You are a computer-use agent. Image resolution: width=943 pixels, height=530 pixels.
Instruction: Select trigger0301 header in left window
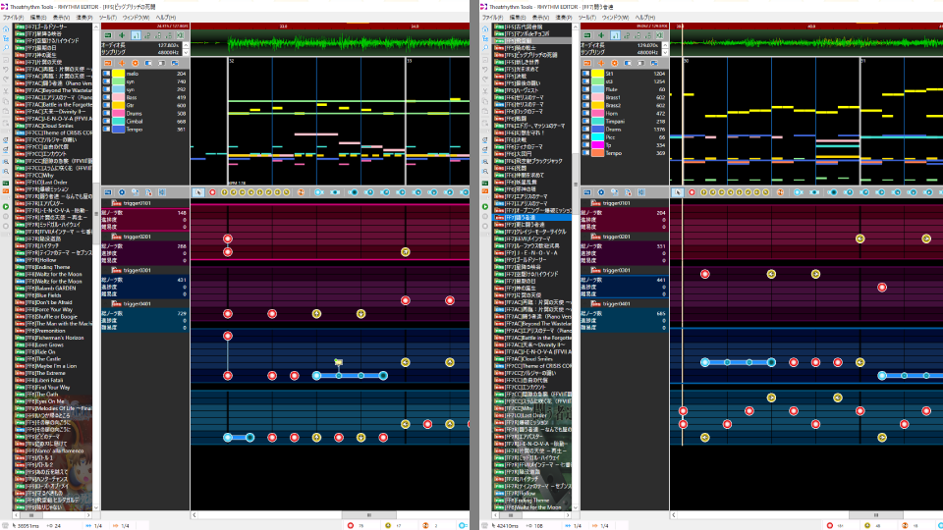point(145,271)
